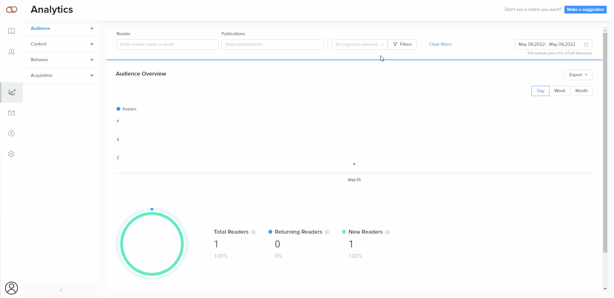Open the Export dropdown
The image size is (614, 298).
pos(578,75)
